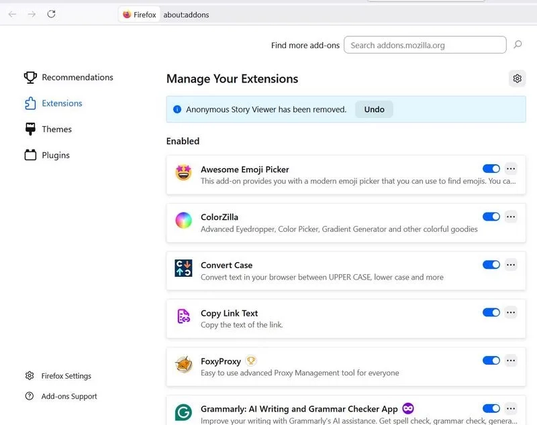Open the Grammarly three-dot menu
The width and height of the screenshot is (537, 425).
(511, 408)
